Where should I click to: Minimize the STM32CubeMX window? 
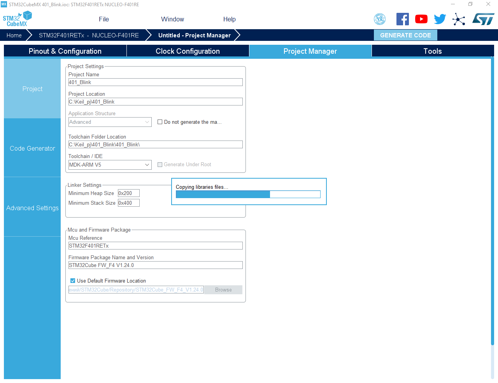(x=453, y=4)
